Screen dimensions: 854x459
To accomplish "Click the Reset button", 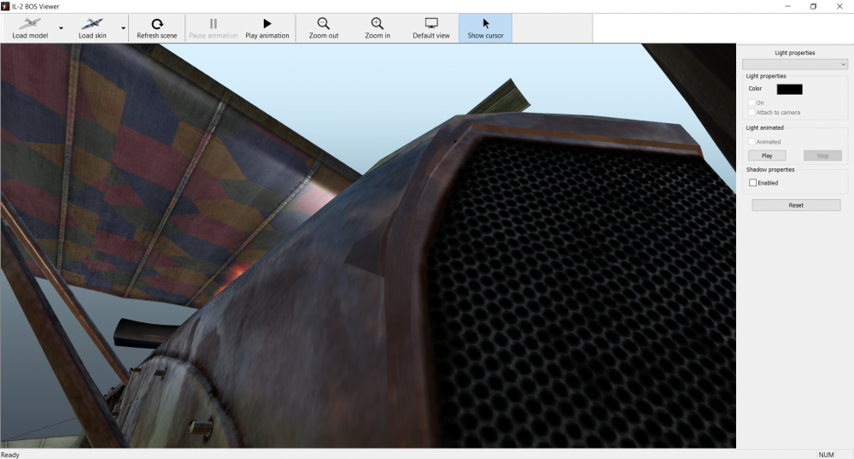I will tap(796, 205).
